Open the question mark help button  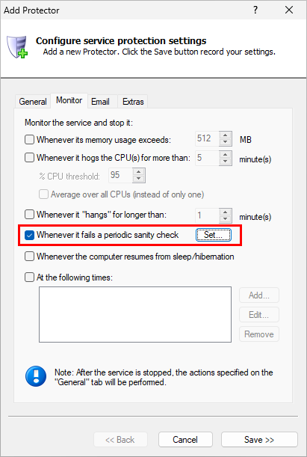(255, 10)
